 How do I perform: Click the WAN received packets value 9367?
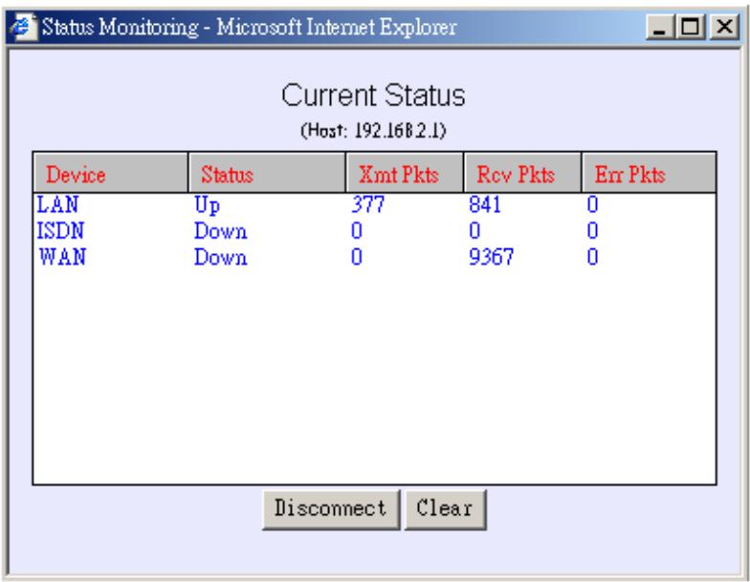[x=492, y=257]
